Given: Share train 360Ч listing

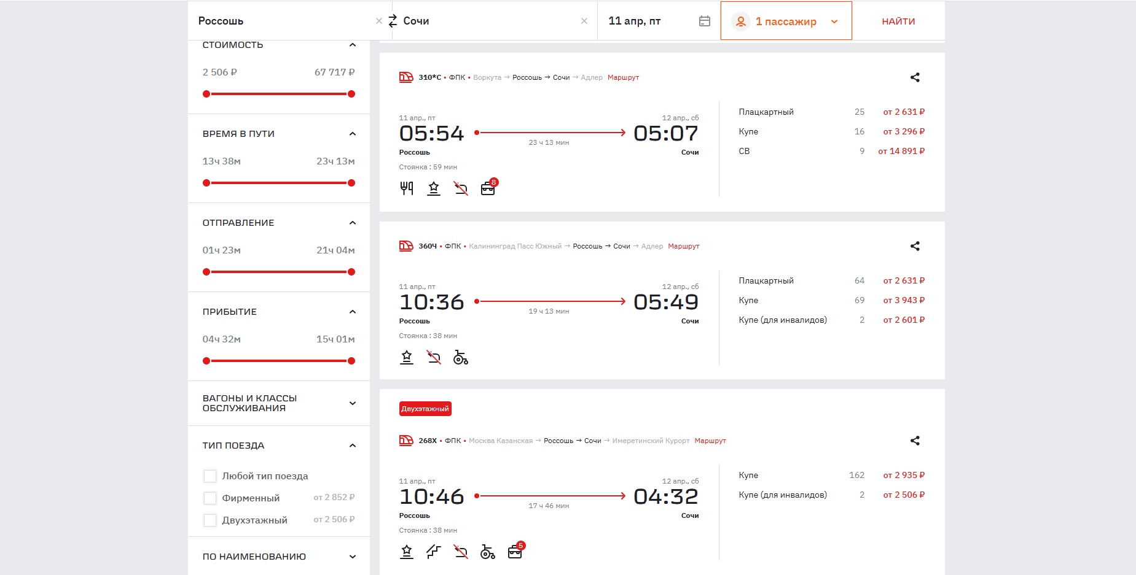Looking at the screenshot, I should [914, 246].
